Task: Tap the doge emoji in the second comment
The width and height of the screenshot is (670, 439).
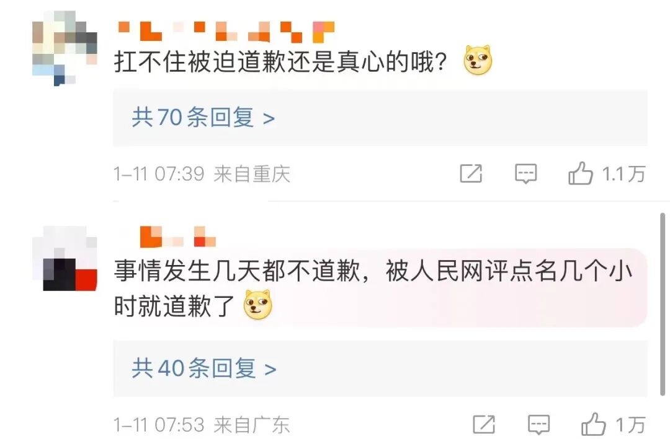Action: click(x=257, y=305)
